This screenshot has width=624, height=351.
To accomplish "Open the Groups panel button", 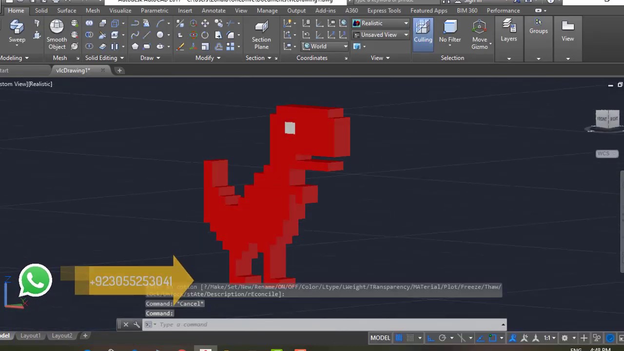I will pyautogui.click(x=538, y=26).
